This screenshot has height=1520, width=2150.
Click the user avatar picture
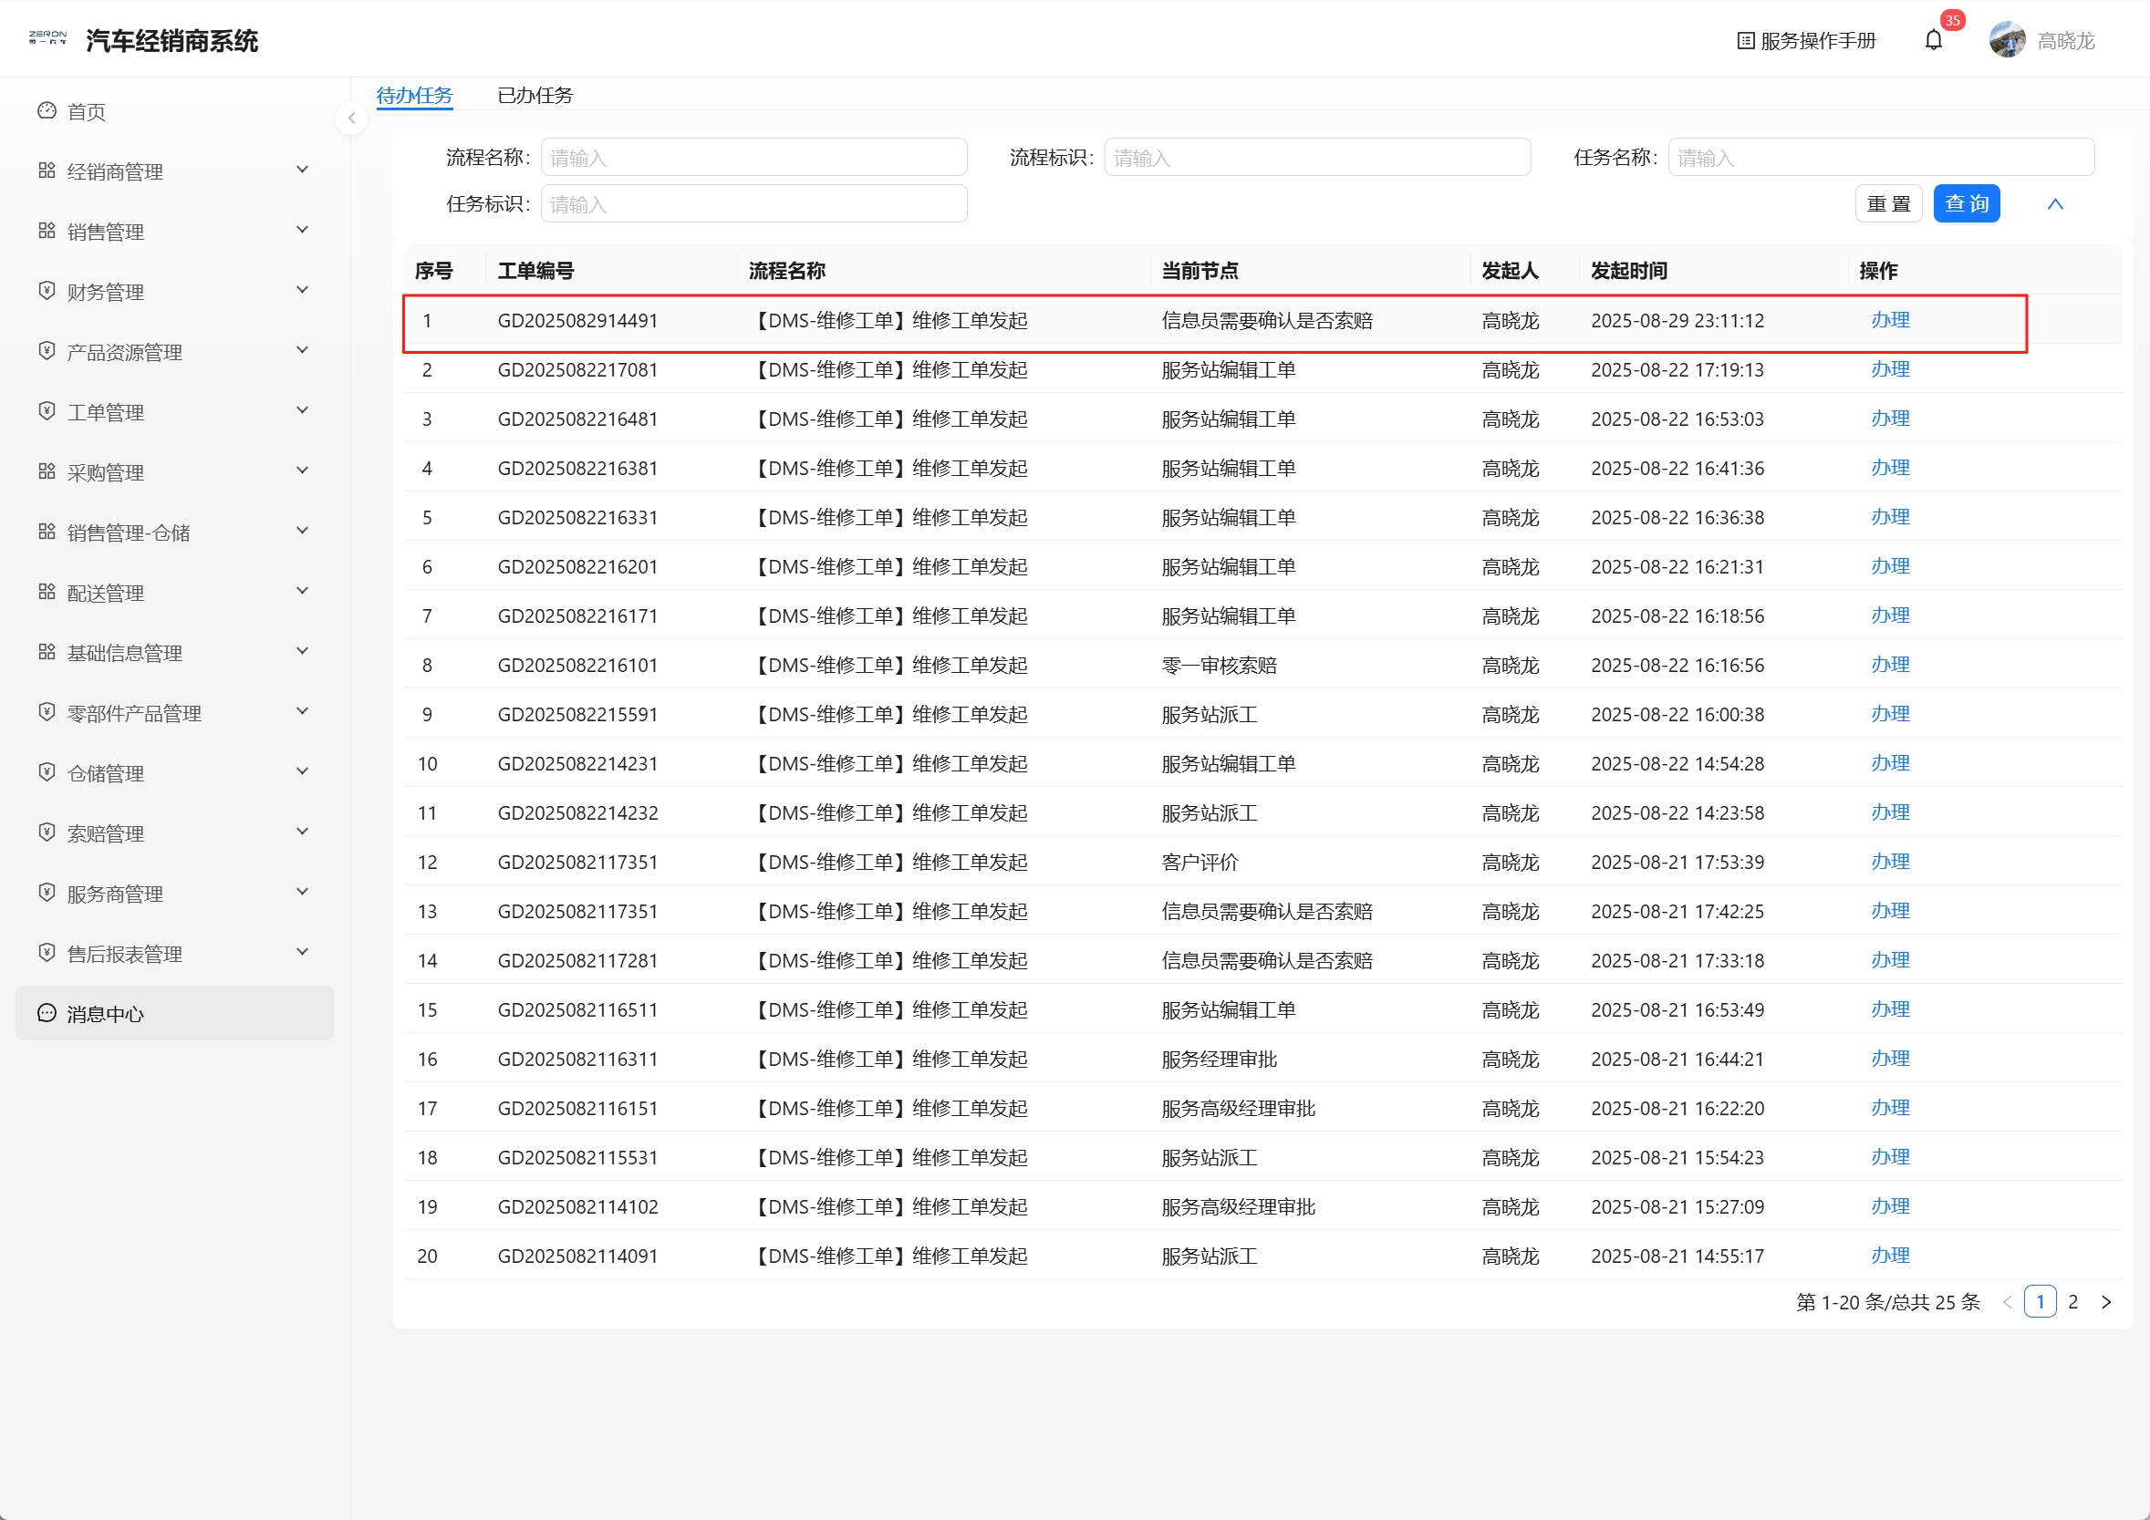tap(2008, 40)
